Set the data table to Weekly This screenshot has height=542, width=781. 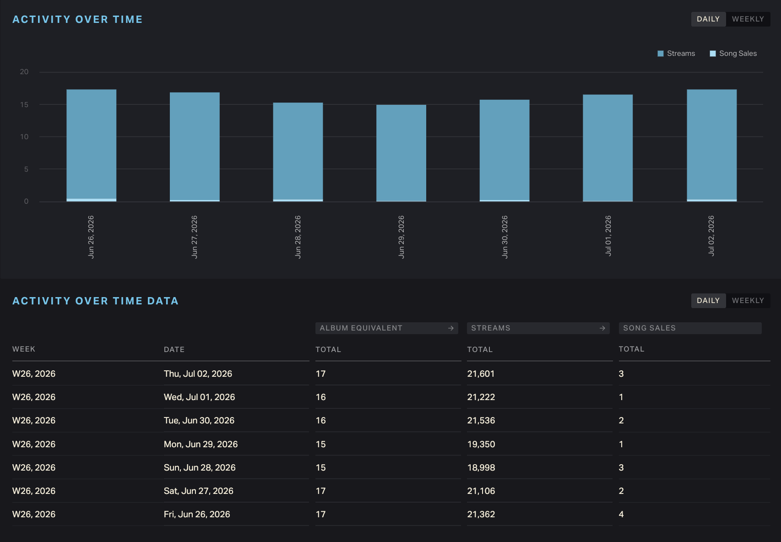pos(748,301)
